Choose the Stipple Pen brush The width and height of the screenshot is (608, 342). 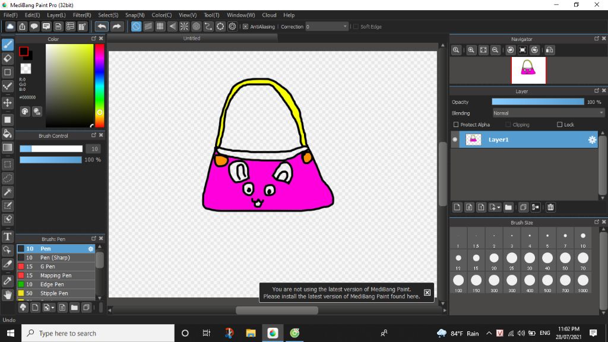[56, 293]
